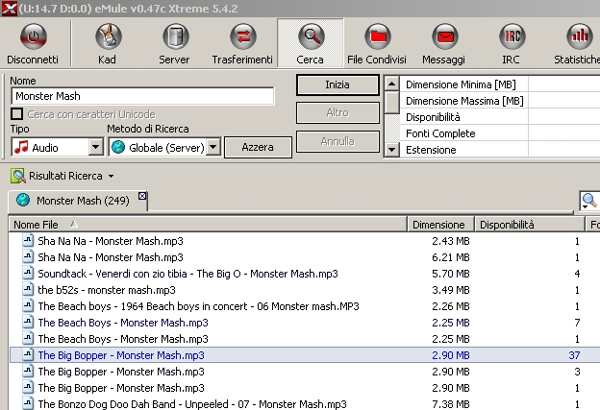Open the Kad network panel
600x410 pixels.
107,44
